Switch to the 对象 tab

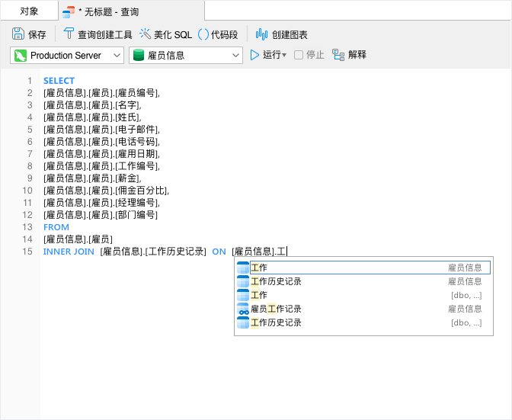point(29,11)
